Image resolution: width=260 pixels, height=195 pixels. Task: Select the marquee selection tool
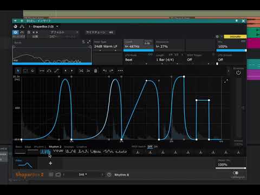[x=25, y=71]
